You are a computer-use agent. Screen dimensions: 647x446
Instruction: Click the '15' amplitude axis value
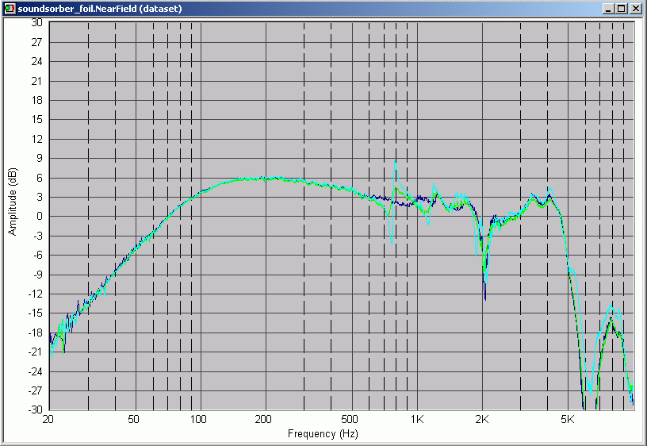36,119
